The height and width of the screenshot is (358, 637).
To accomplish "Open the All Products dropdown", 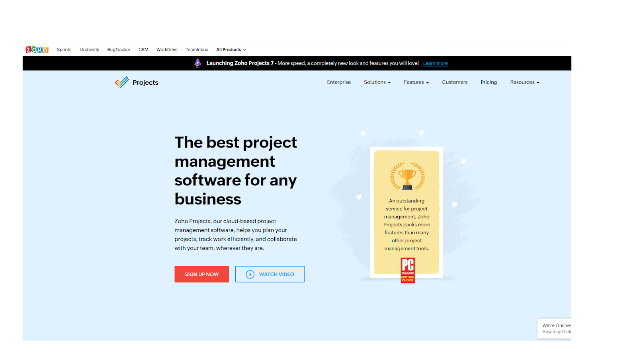I will click(x=231, y=50).
